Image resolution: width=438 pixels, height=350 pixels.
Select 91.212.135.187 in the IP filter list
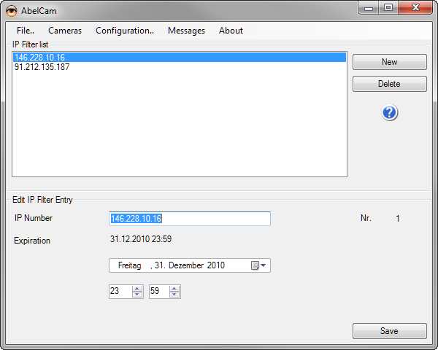pos(42,67)
